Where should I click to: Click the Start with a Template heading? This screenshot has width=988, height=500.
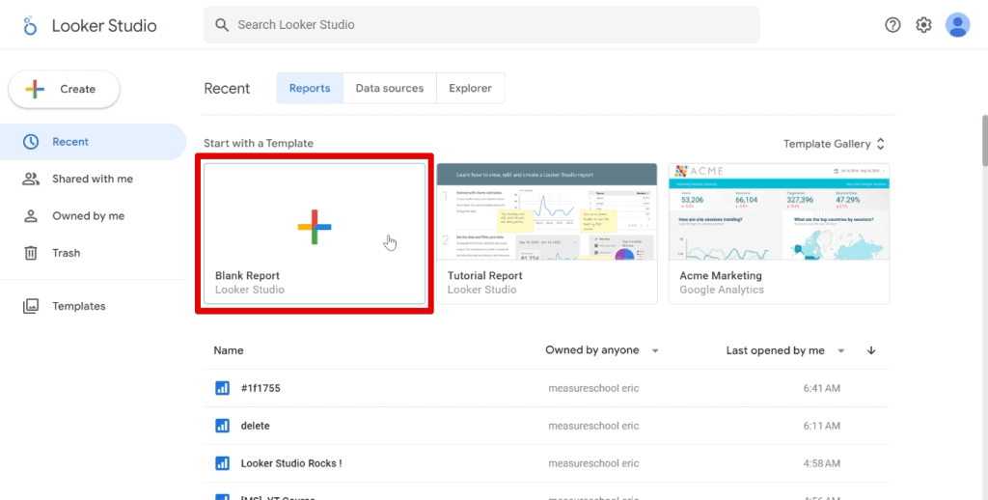(259, 143)
